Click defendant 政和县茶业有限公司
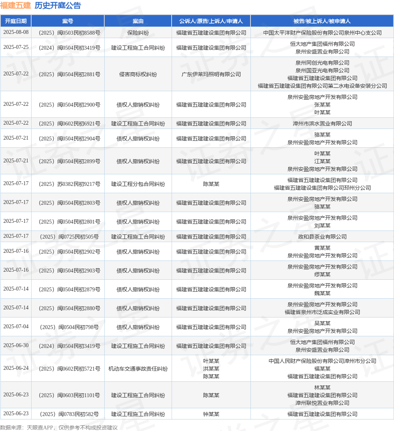Image resolution: width=394 pixels, height=431 pixels. pos(322,237)
